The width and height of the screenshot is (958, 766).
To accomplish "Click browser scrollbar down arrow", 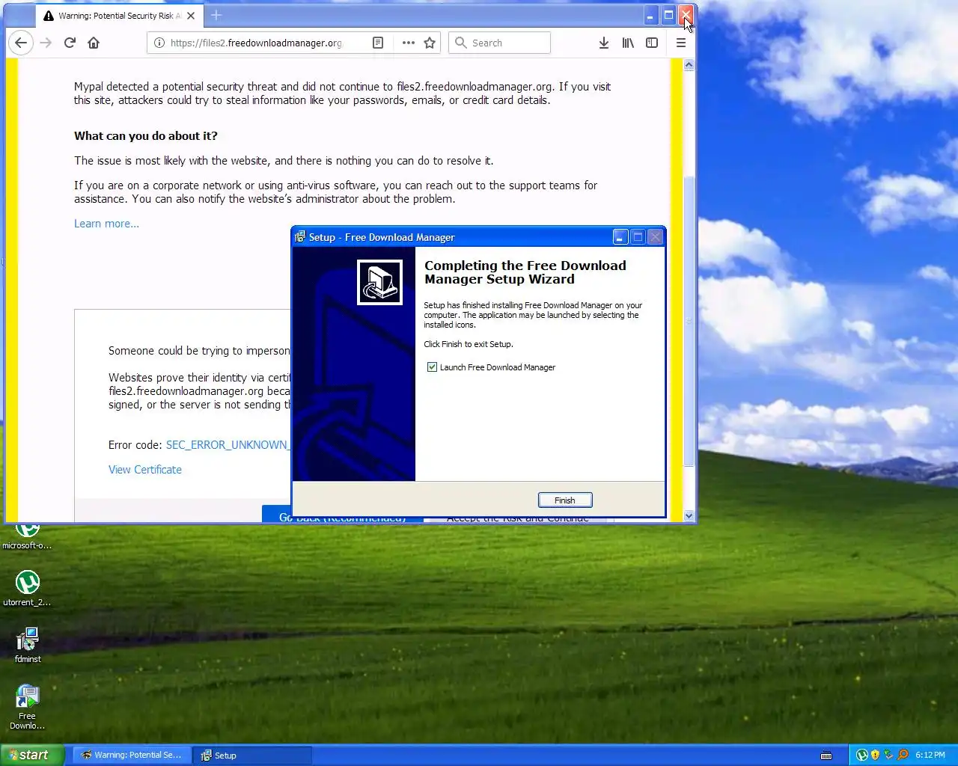I will pos(689,515).
